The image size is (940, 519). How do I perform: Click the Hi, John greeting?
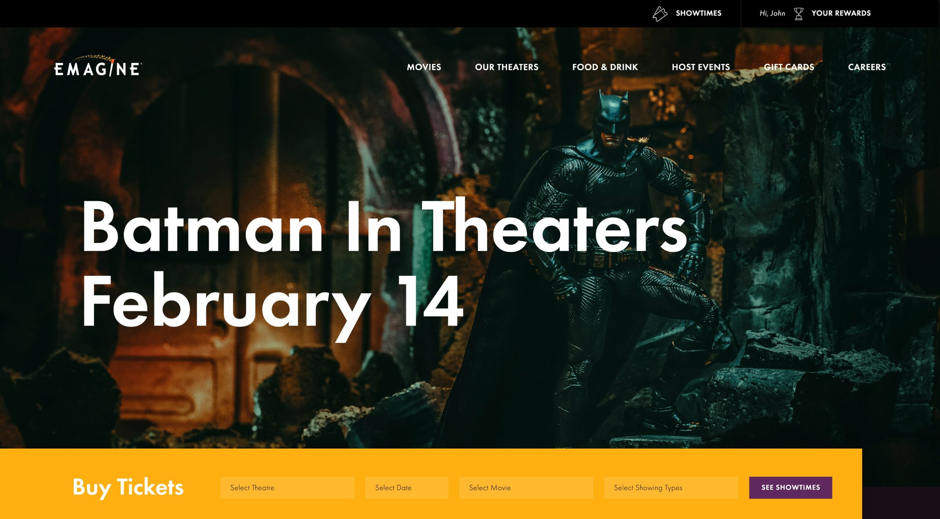point(772,13)
